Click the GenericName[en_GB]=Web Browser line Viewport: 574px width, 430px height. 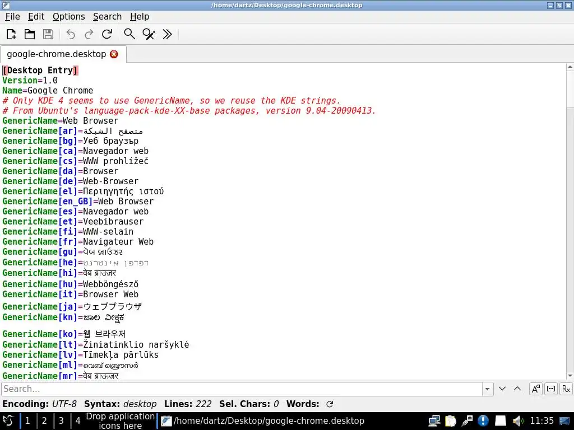[x=78, y=202]
